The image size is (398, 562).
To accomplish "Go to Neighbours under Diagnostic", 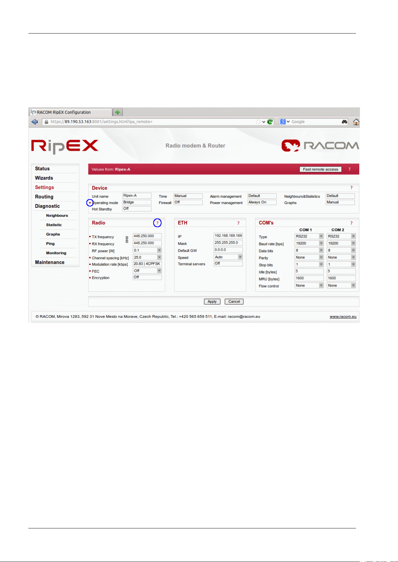I will pyautogui.click(x=57, y=215).
